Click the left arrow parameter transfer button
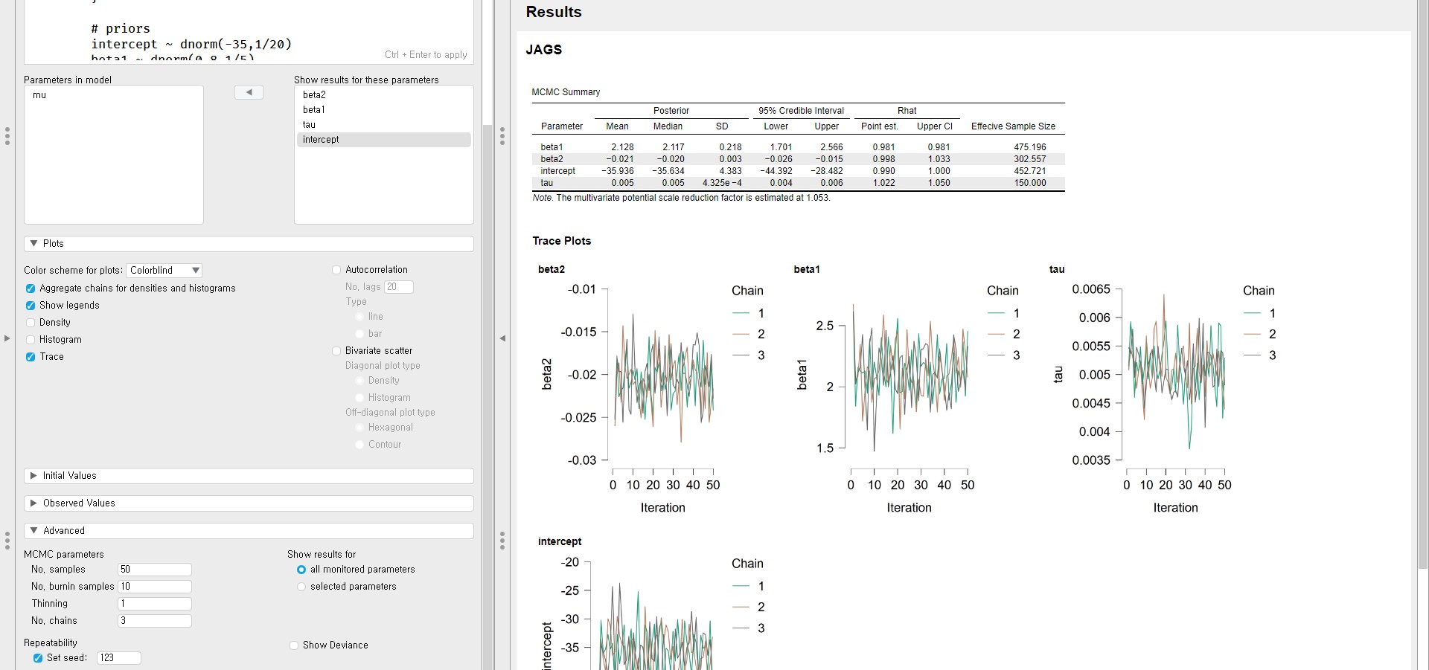This screenshot has width=1429, height=670. tap(249, 92)
